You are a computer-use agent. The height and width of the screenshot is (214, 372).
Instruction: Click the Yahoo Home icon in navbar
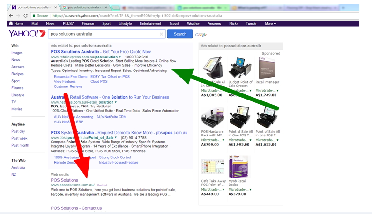click(11, 23)
